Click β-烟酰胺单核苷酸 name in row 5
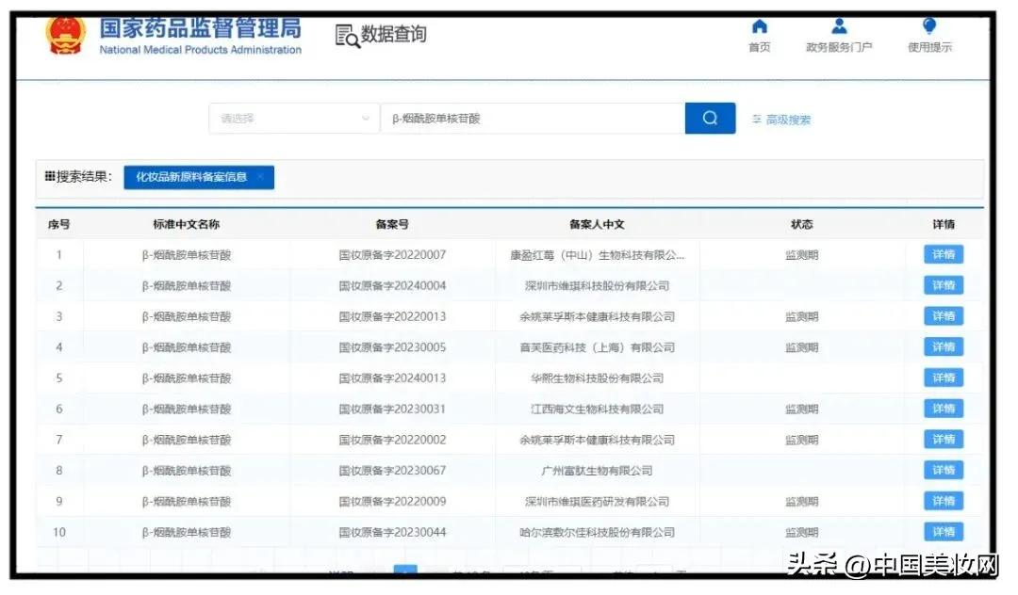 pyautogui.click(x=187, y=378)
